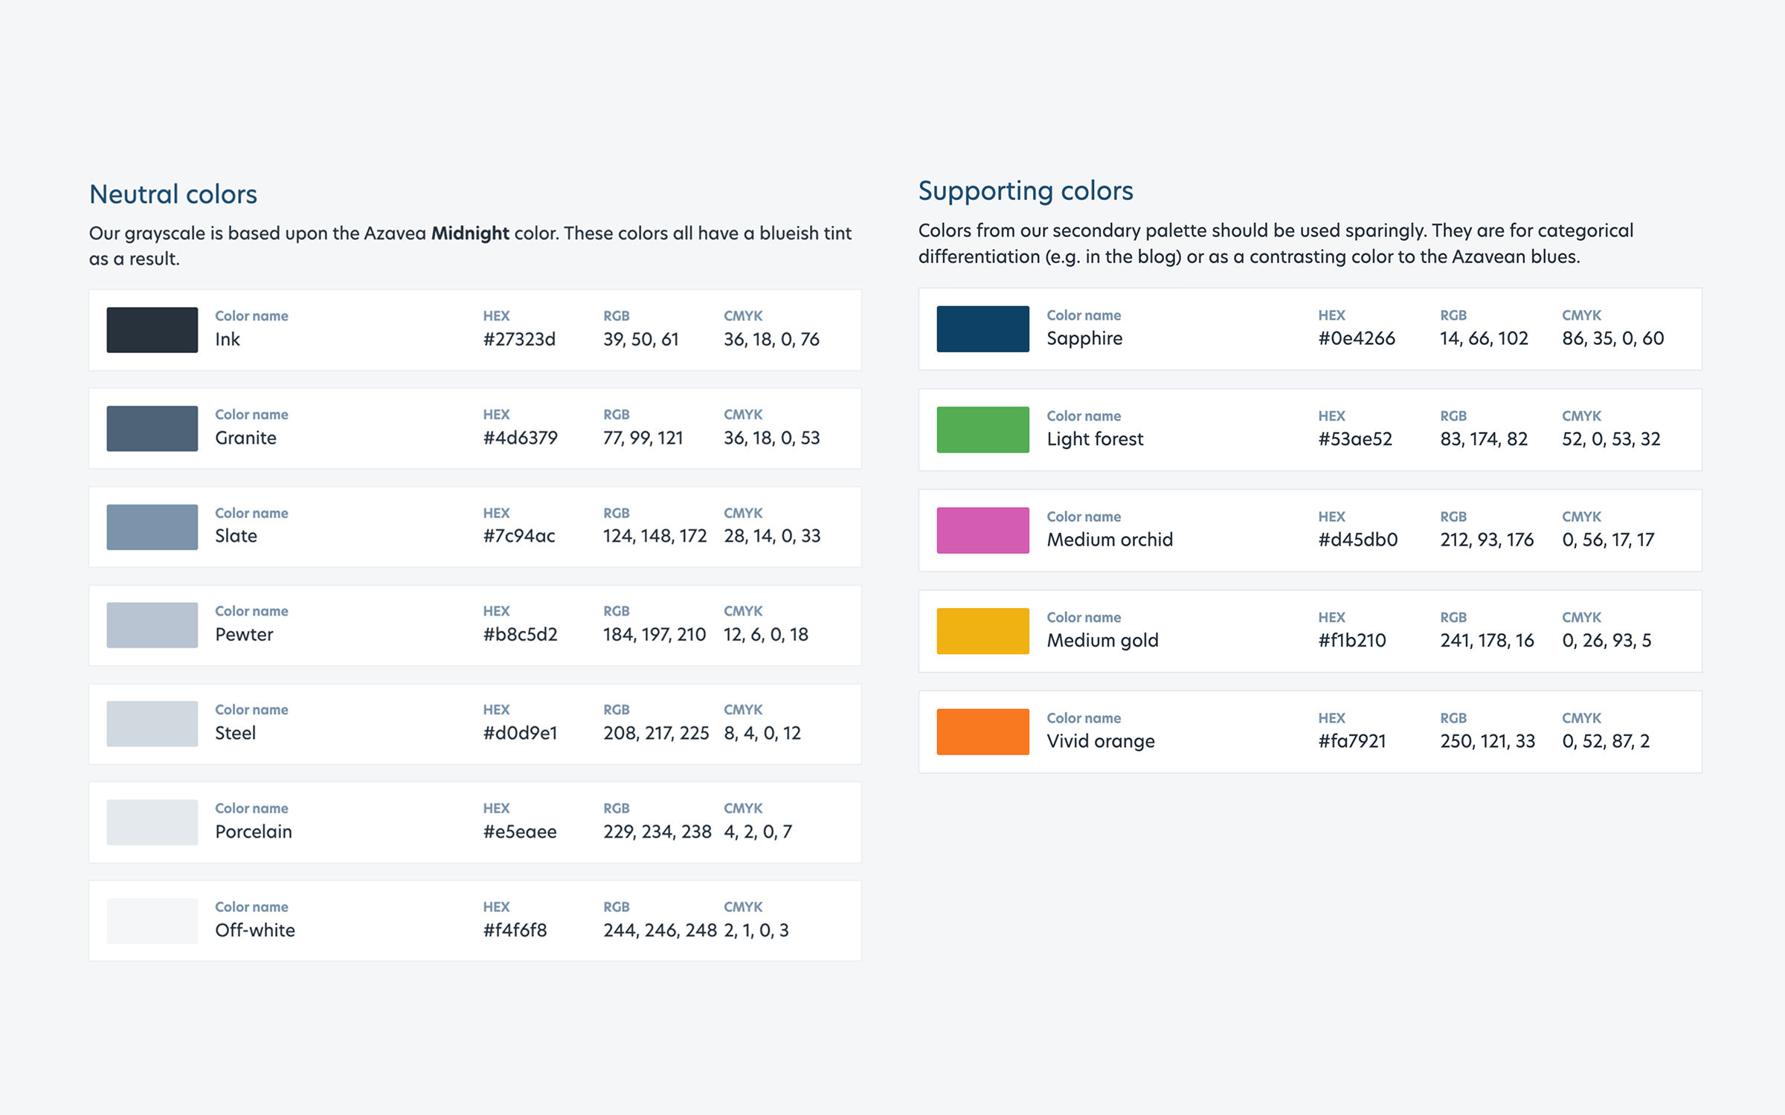This screenshot has height=1115, width=1785.
Task: Click the Slate RGB value 124, 148, 172
Action: [x=654, y=536]
